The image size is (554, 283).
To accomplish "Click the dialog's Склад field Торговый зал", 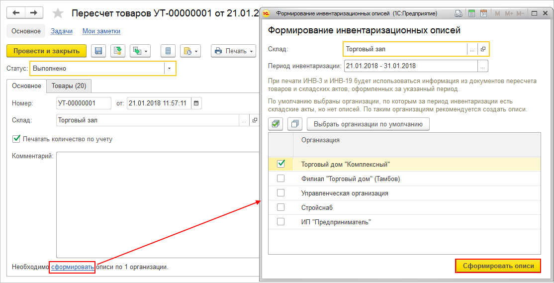I will (405, 49).
